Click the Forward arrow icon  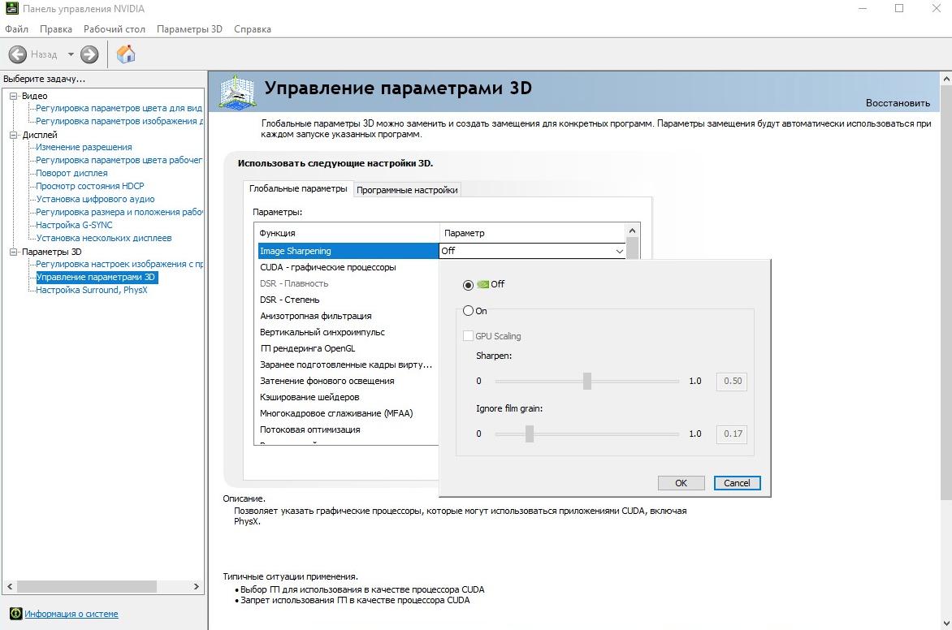click(x=89, y=54)
